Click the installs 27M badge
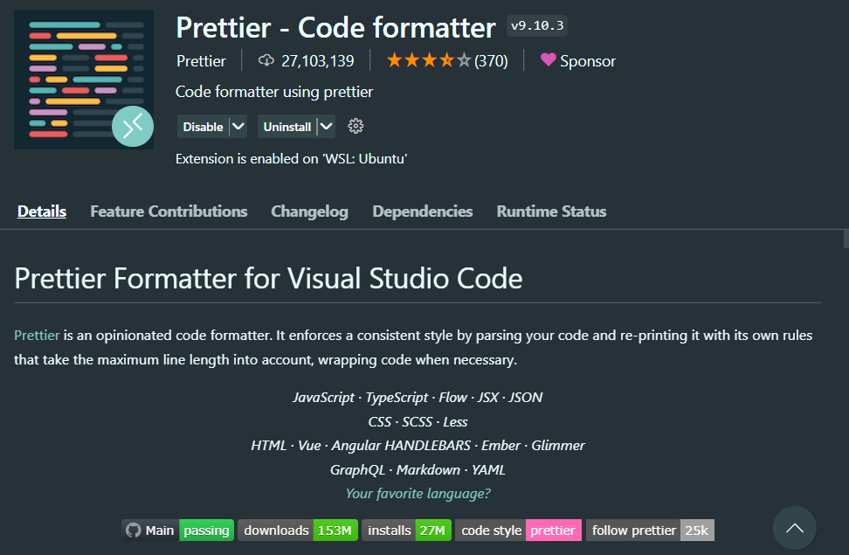Image resolution: width=849 pixels, height=555 pixels. pyautogui.click(x=406, y=530)
